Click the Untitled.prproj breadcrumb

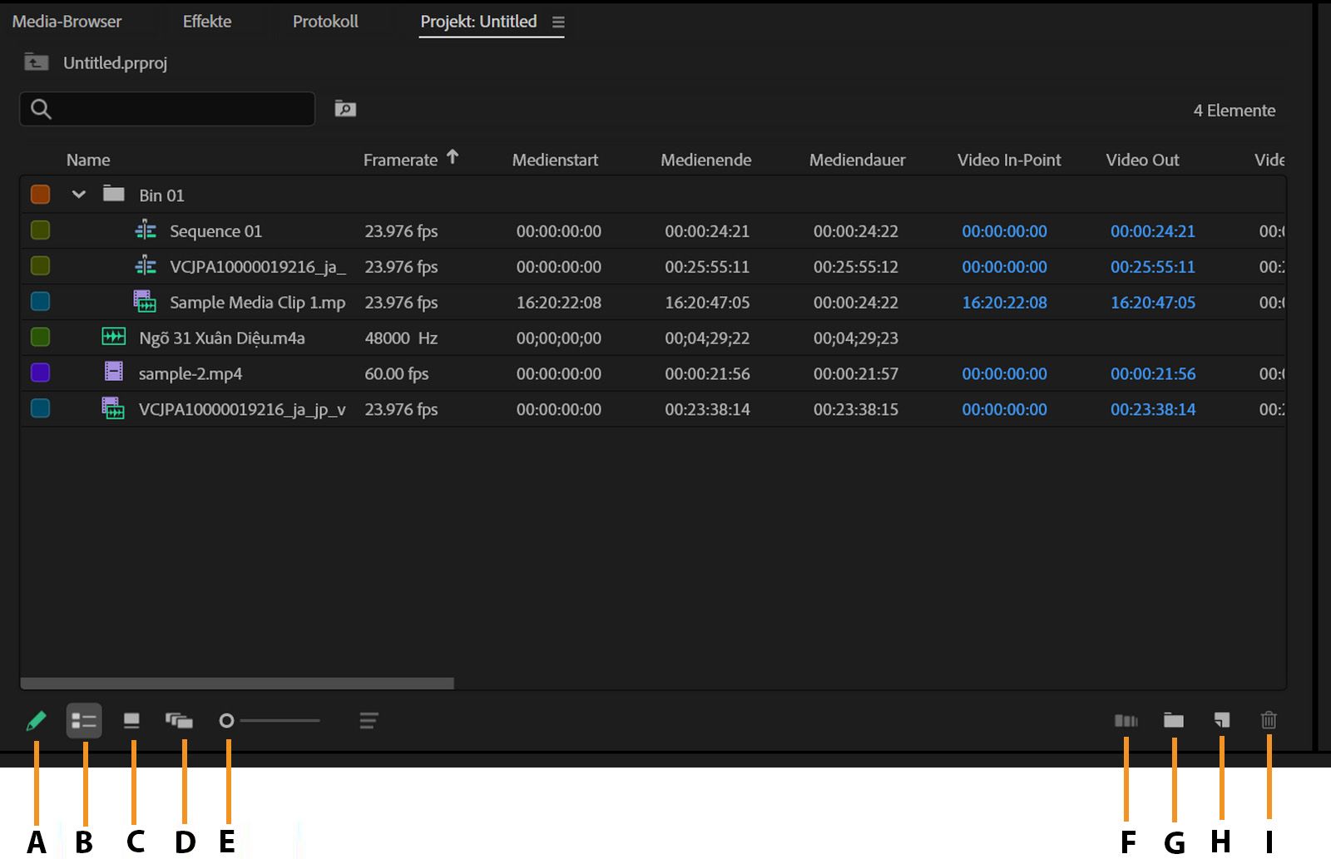click(x=116, y=62)
